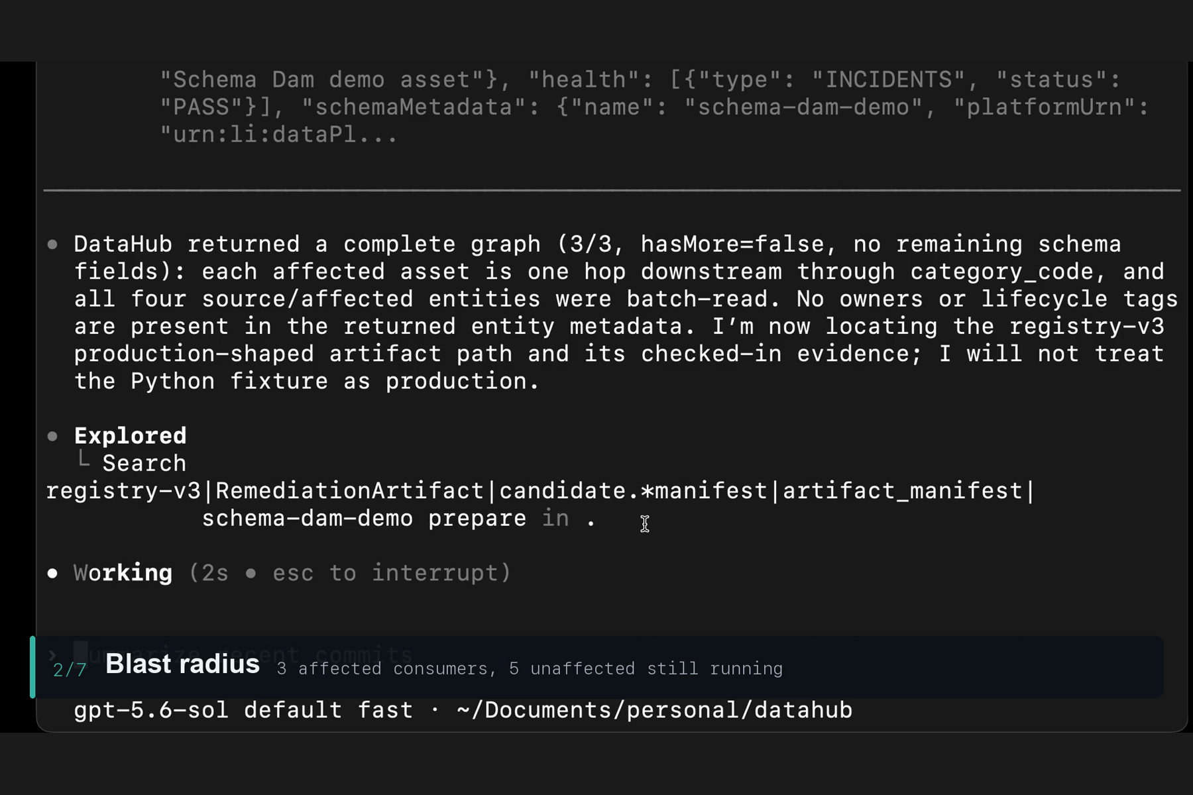Click the bullet marker next to Explored
This screenshot has height=795, width=1193.
(52, 436)
